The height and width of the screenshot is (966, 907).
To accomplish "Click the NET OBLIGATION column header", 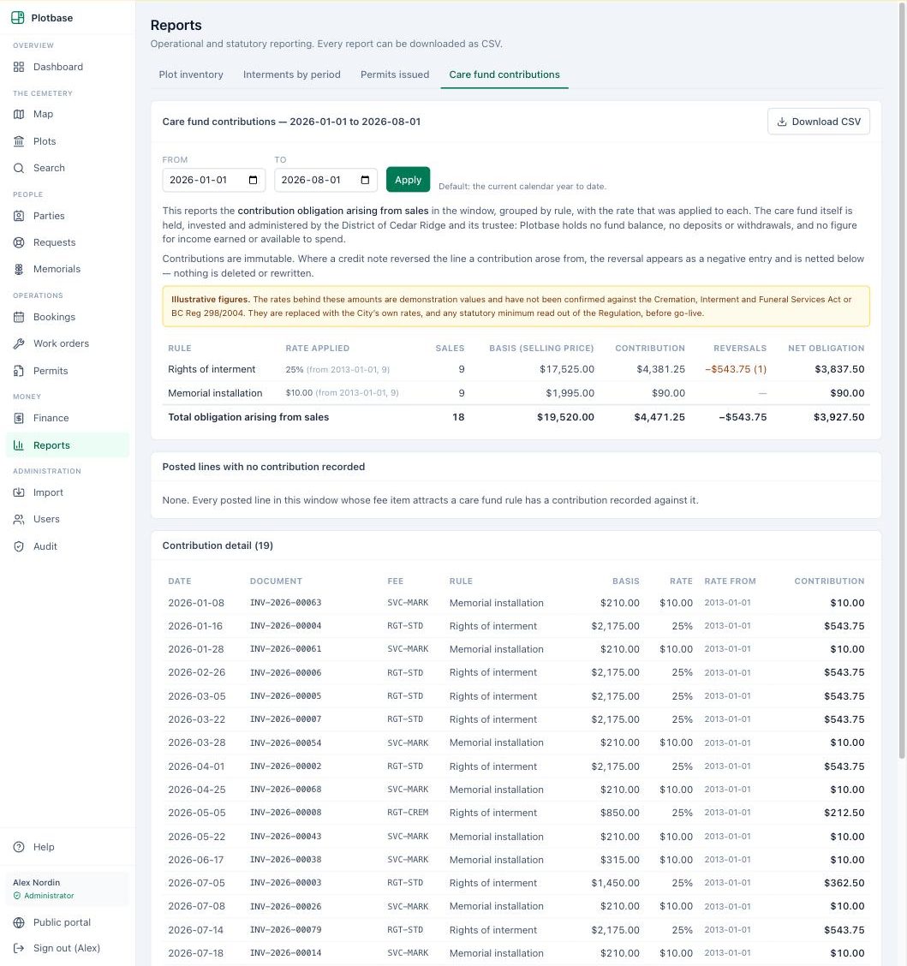I will [826, 348].
